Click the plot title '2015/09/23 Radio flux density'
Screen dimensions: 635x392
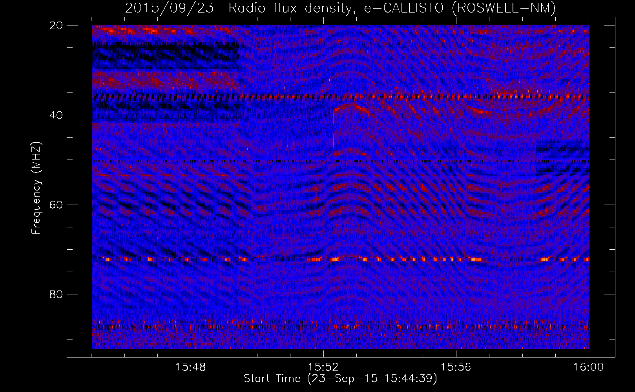pyautogui.click(x=239, y=8)
